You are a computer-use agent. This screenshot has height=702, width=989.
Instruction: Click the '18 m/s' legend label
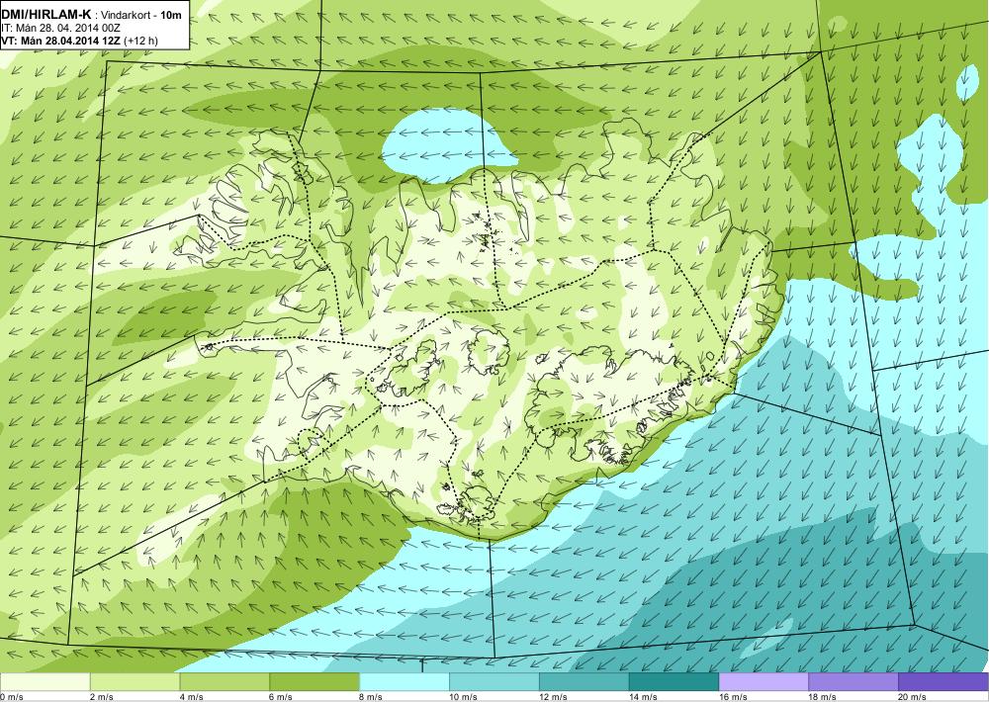(823, 696)
